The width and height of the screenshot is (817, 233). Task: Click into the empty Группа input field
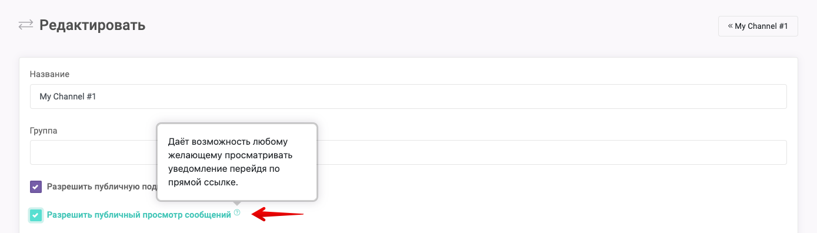click(x=408, y=152)
